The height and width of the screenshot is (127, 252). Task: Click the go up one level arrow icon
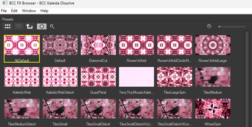30,26
